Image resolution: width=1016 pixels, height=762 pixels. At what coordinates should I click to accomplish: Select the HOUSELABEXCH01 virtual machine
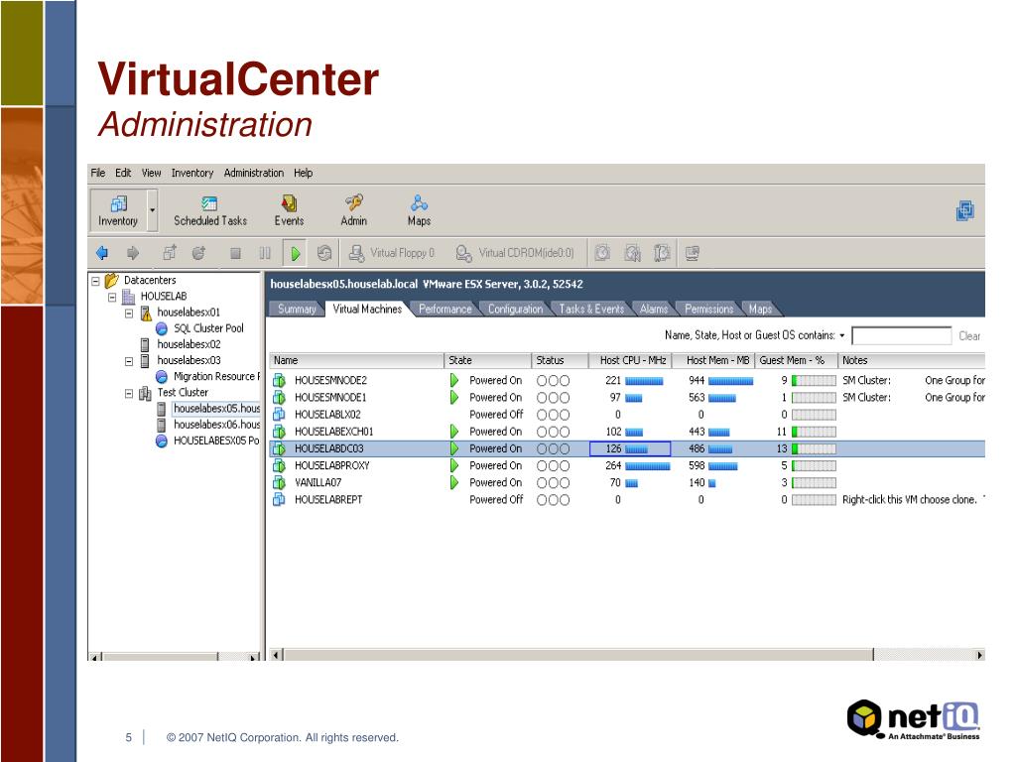tap(333, 432)
